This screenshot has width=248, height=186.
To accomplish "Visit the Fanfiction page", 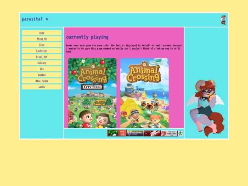I will (42, 51).
